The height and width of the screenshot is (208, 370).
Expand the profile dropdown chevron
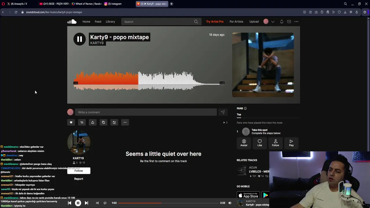[273, 22]
